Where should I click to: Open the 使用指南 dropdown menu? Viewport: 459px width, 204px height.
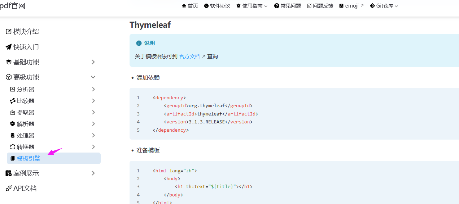tap(252, 6)
